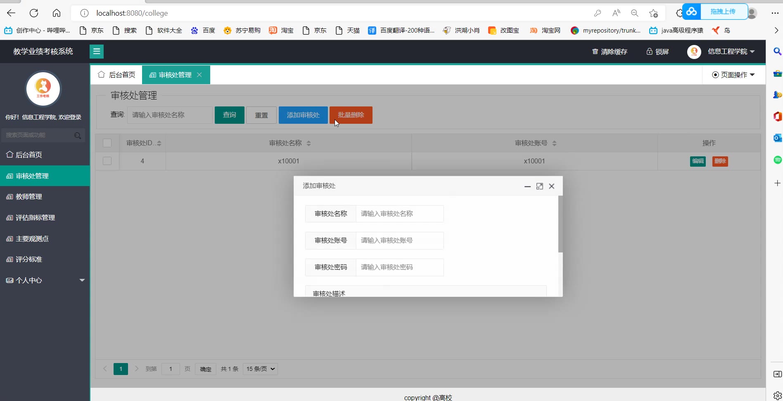Switch to the 后台首页 tab
This screenshot has height=401, width=783.
tap(116, 75)
